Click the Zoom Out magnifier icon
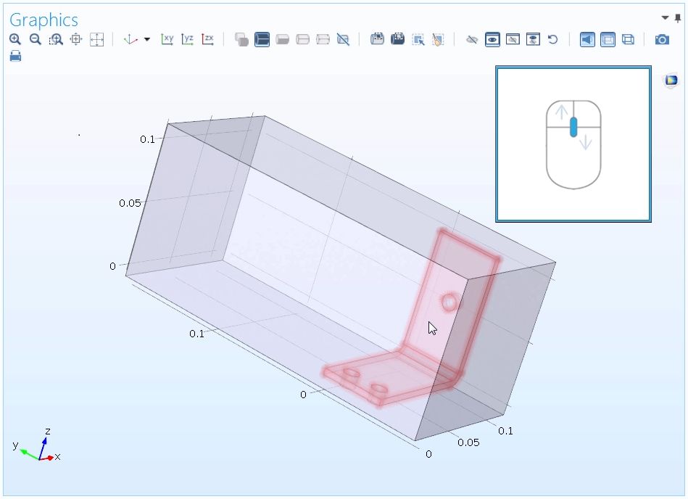688x499 pixels. pos(35,39)
